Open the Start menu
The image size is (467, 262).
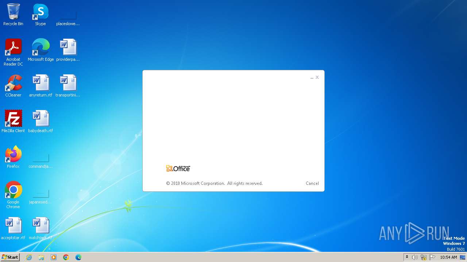coord(10,257)
